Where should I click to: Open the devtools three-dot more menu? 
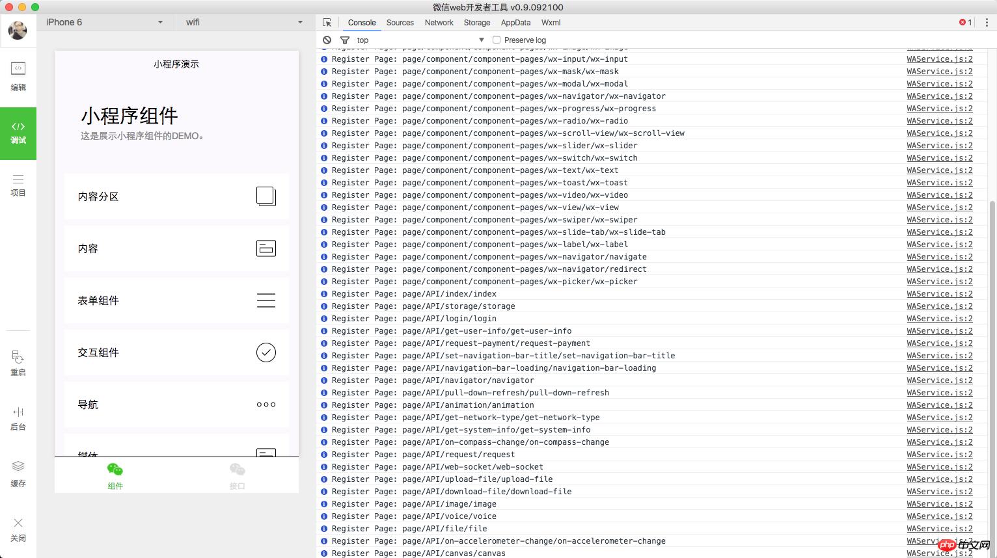point(987,22)
